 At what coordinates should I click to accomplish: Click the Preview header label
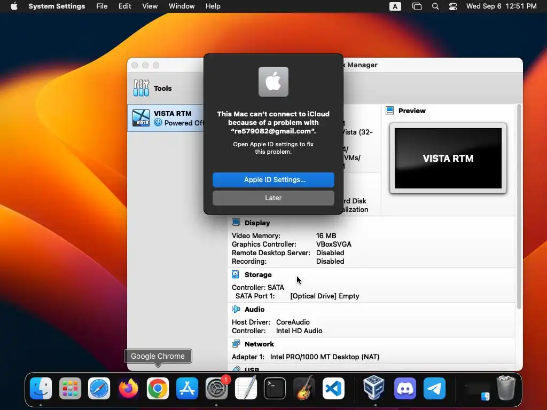(412, 111)
